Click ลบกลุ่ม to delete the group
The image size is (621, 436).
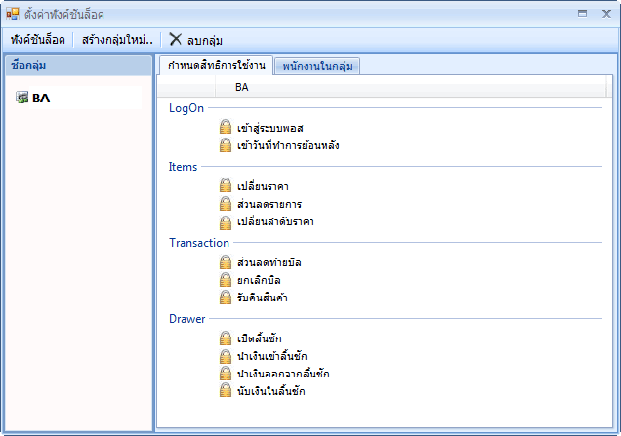(x=195, y=40)
